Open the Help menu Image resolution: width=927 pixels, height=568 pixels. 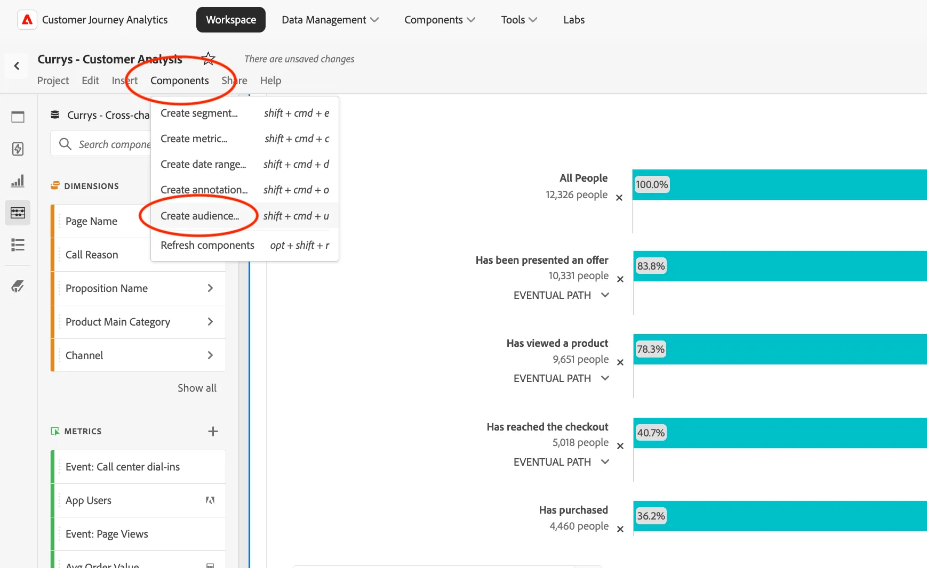[x=270, y=80]
